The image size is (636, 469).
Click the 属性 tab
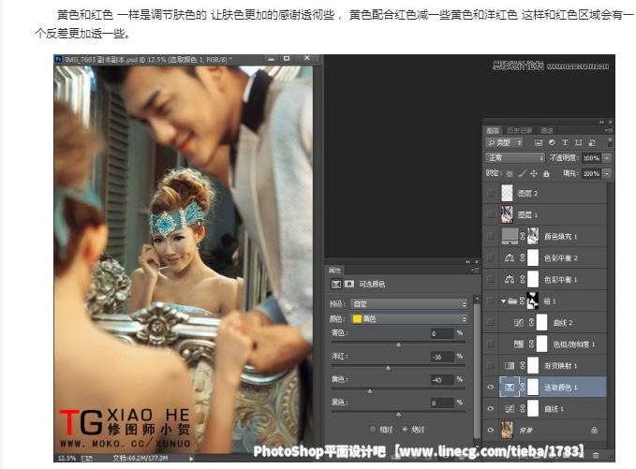tap(334, 271)
